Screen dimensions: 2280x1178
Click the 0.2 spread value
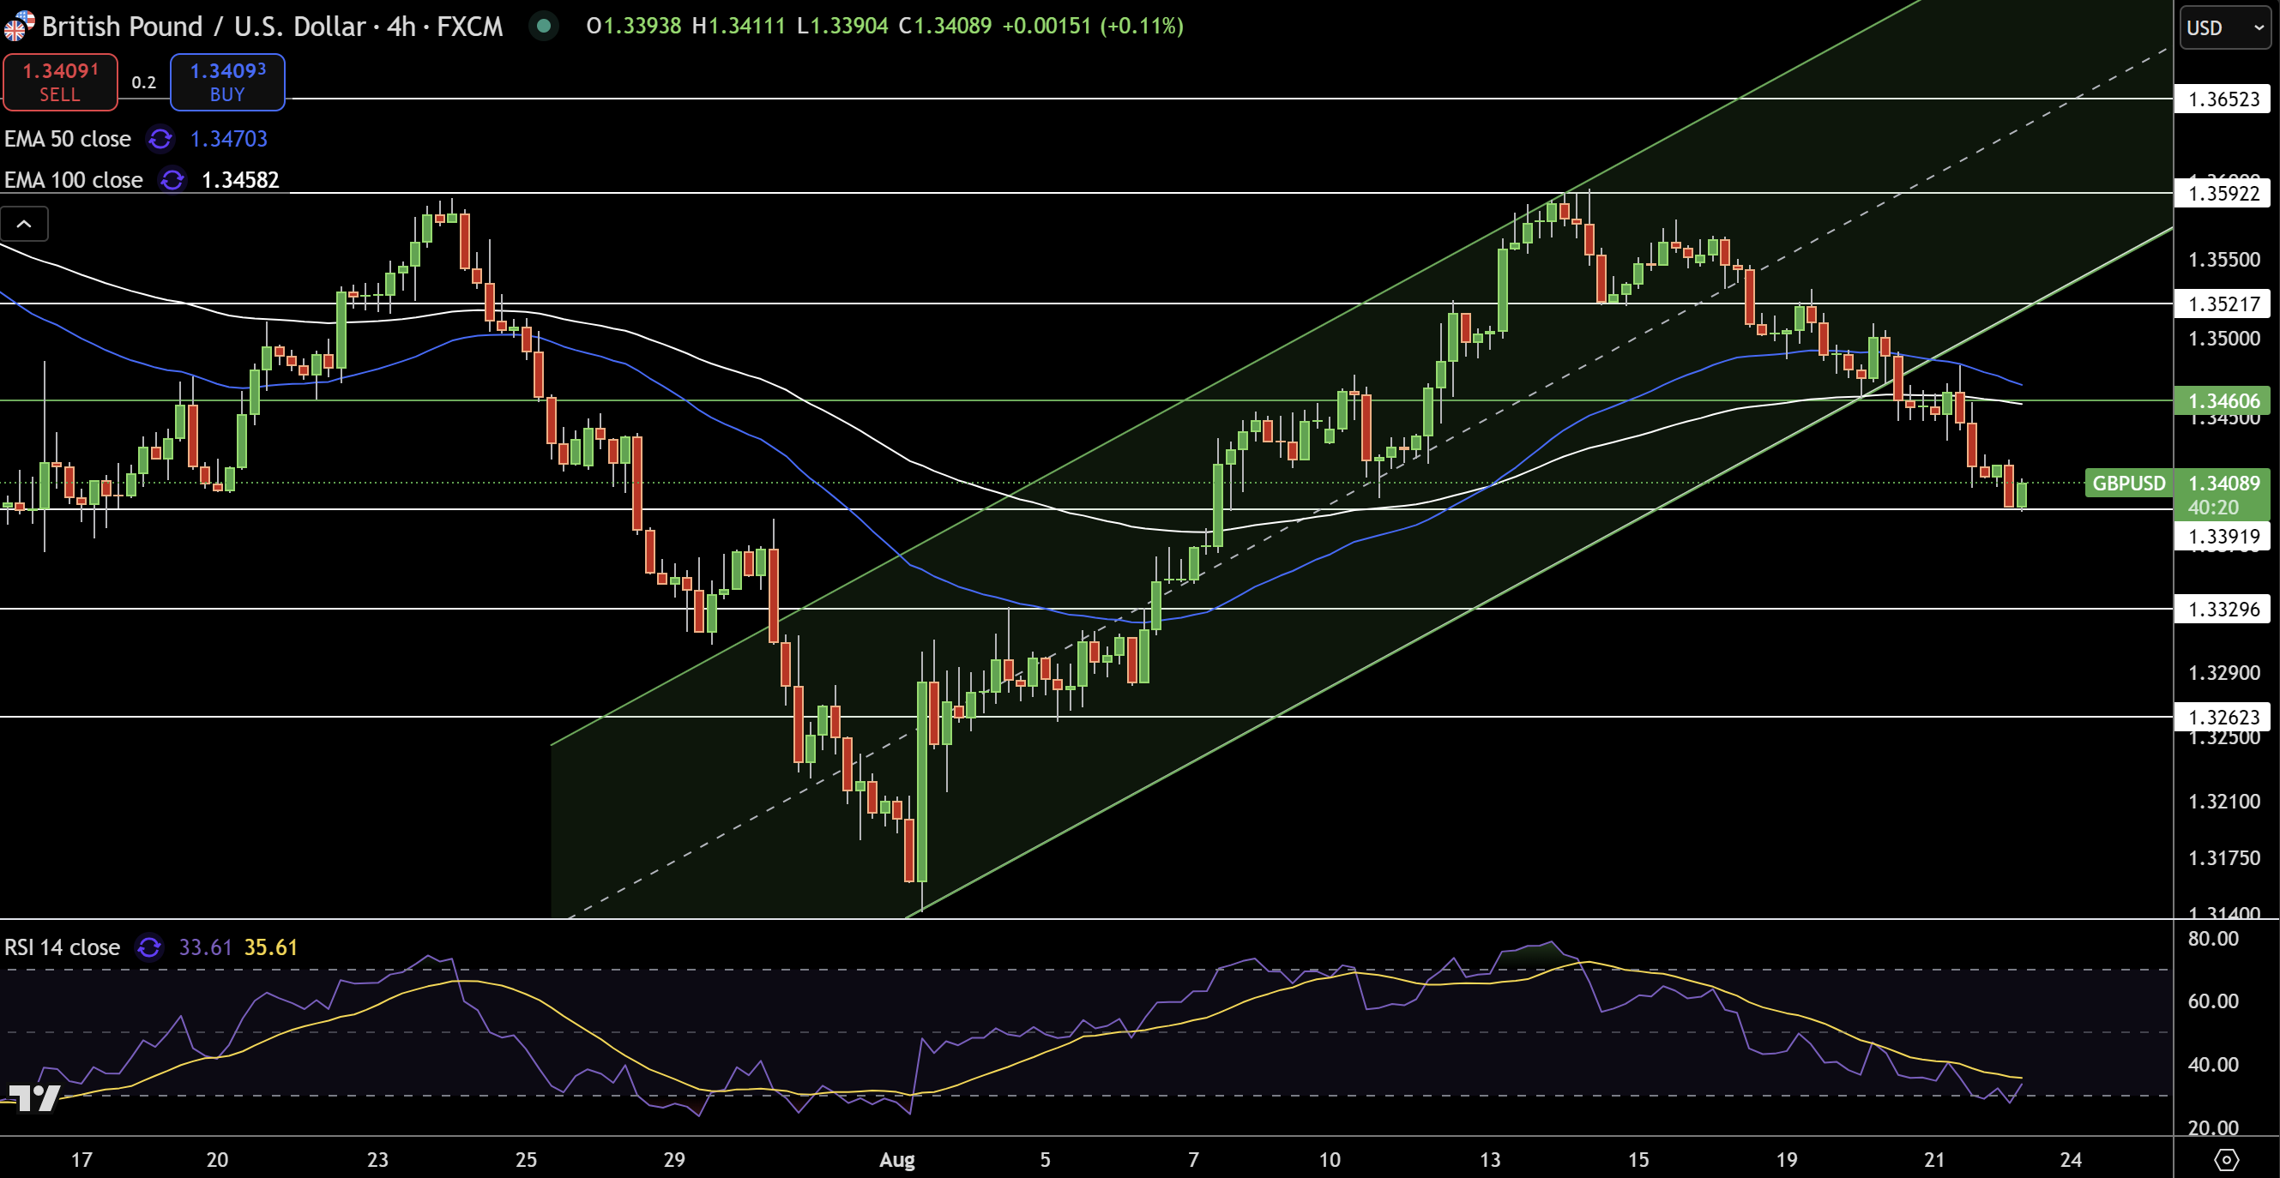[143, 82]
